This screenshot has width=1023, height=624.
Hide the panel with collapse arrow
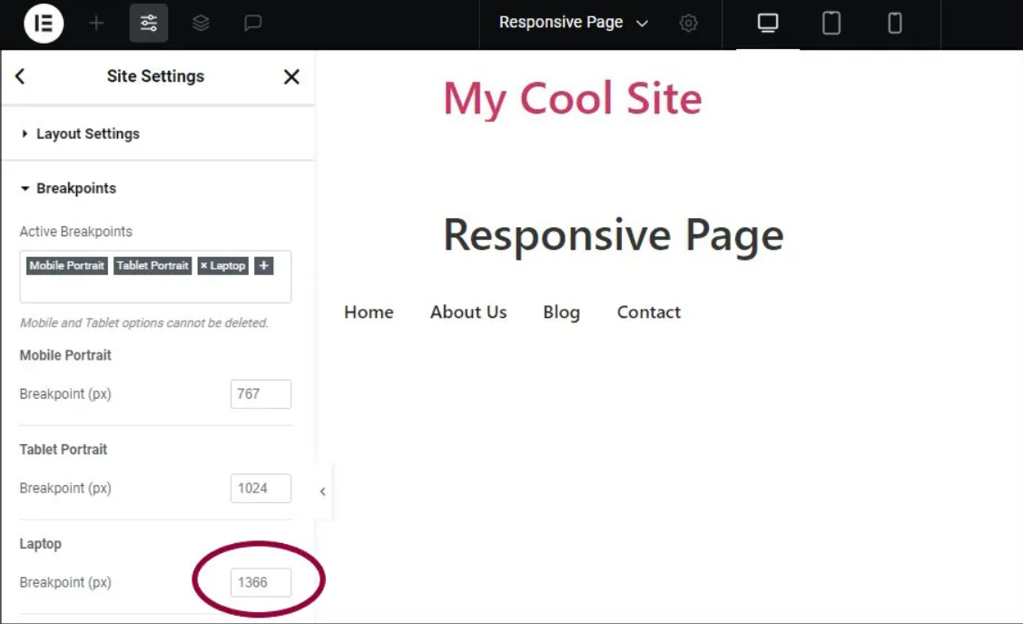322,491
